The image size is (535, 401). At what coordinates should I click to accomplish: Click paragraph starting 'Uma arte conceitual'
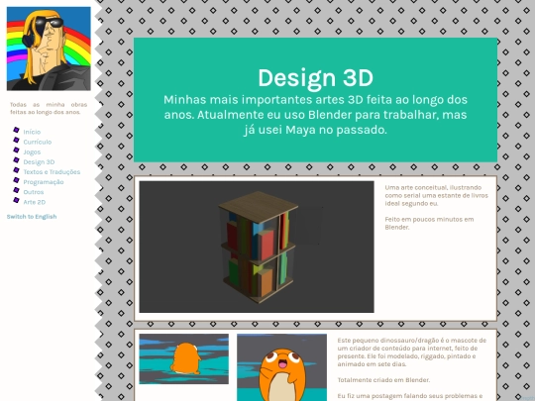coord(436,195)
